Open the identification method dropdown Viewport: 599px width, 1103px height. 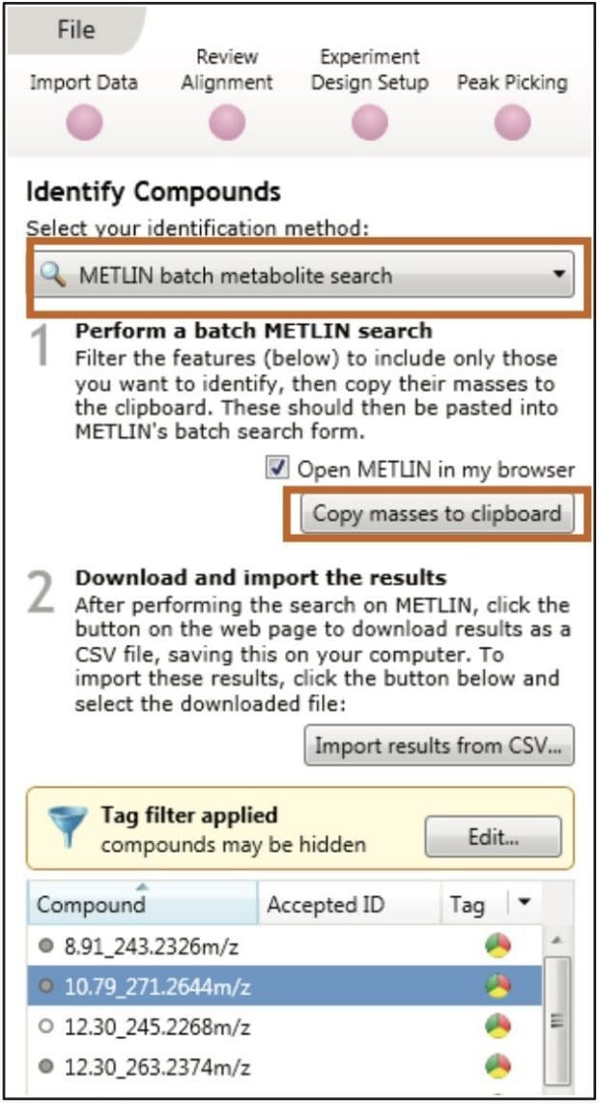[301, 276]
